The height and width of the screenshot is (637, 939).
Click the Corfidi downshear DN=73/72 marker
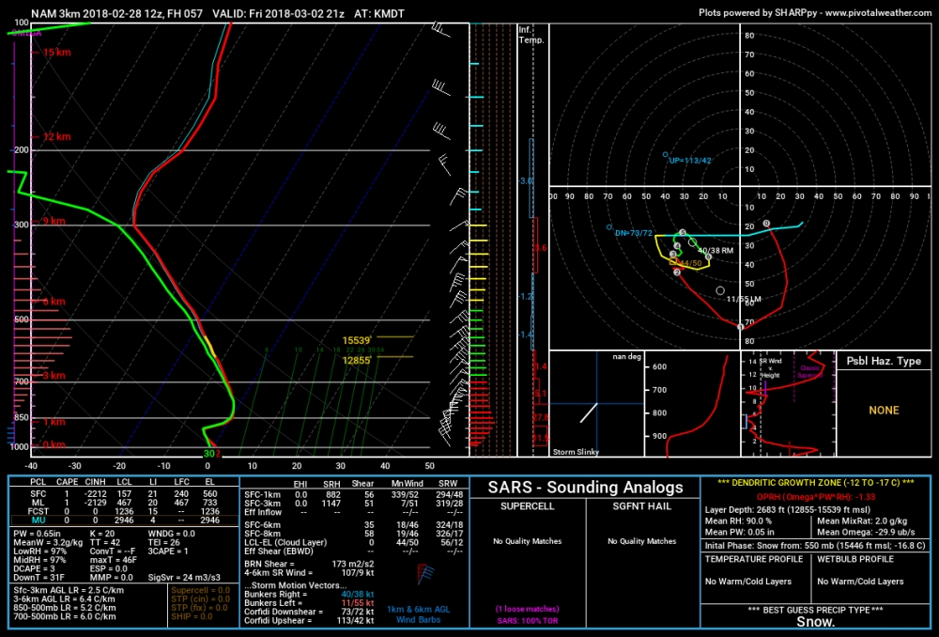[x=609, y=227]
